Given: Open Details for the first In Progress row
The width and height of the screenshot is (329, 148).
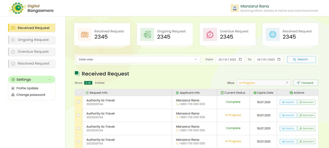Looking at the screenshot, I should [288, 115].
